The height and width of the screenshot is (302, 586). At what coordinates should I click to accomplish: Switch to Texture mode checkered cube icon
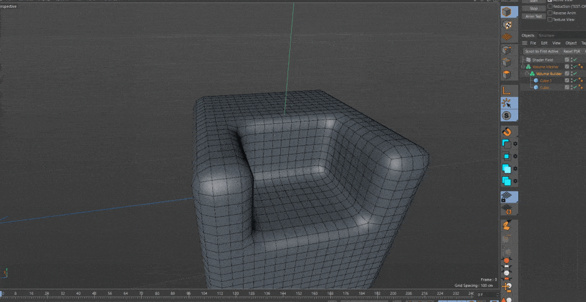pyautogui.click(x=506, y=25)
